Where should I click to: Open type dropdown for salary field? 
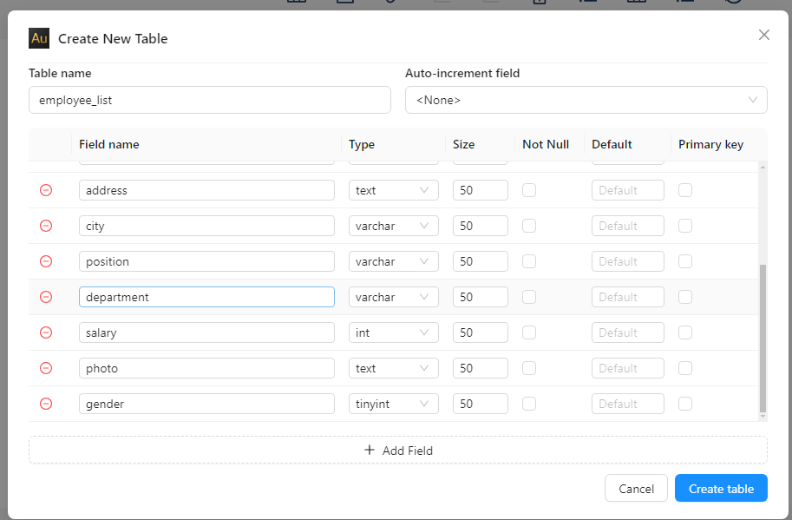pos(394,332)
